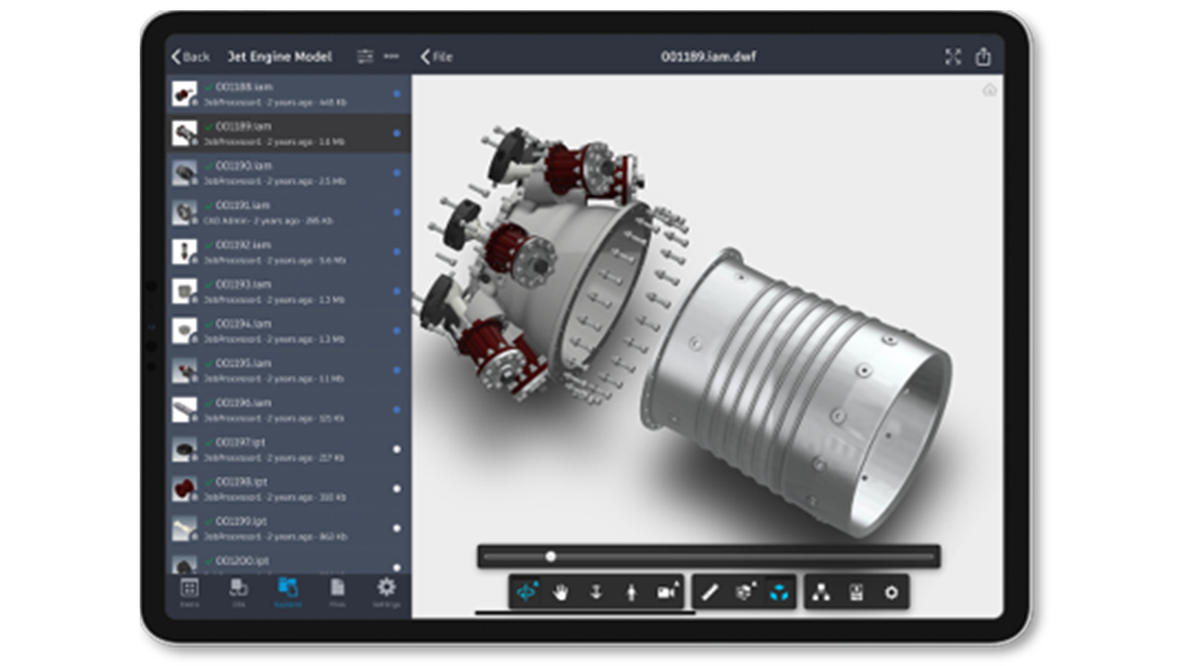
Task: Activate the Section box tool
Action: [744, 593]
